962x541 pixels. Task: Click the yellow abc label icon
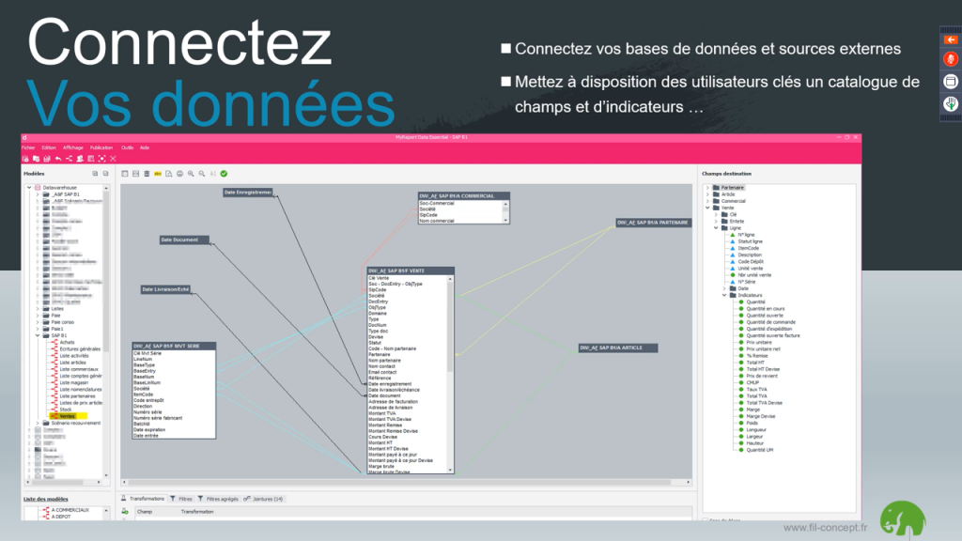tap(158, 174)
